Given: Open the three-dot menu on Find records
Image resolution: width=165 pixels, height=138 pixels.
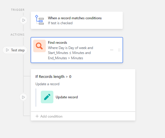Looking at the screenshot, I should click(112, 50).
